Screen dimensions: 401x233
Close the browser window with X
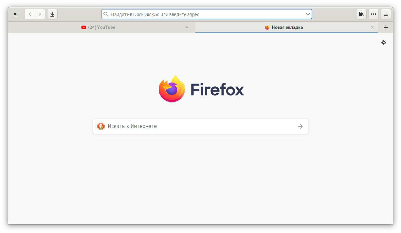(15, 14)
